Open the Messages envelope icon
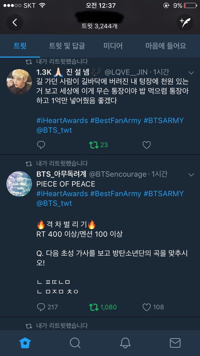 (175, 343)
